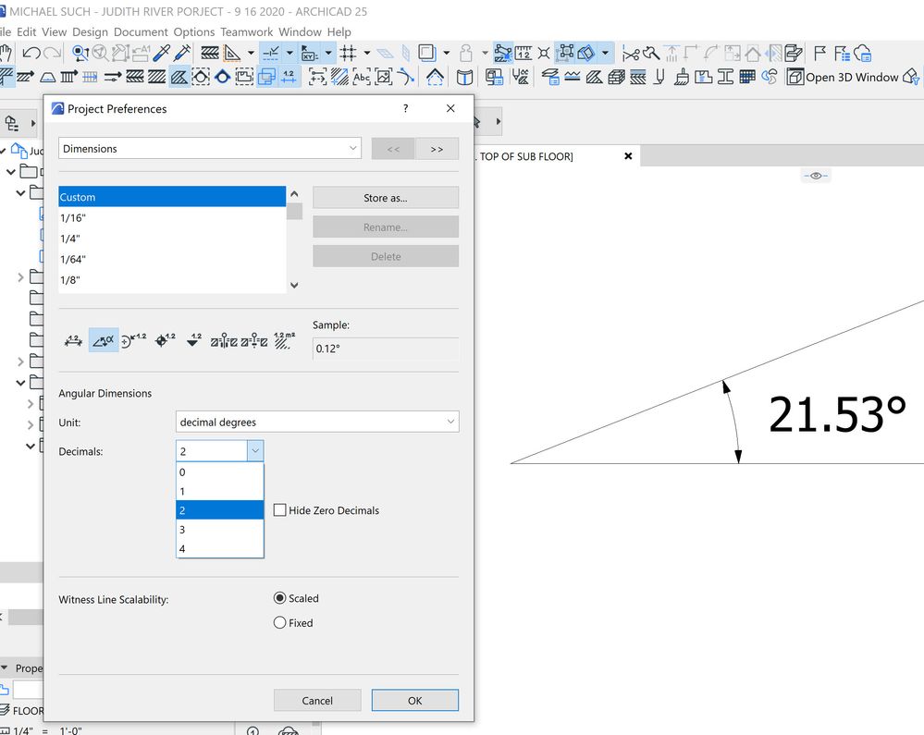The width and height of the screenshot is (924, 735).
Task: Click the dimension 1.2 toolbar icon
Action: click(289, 77)
